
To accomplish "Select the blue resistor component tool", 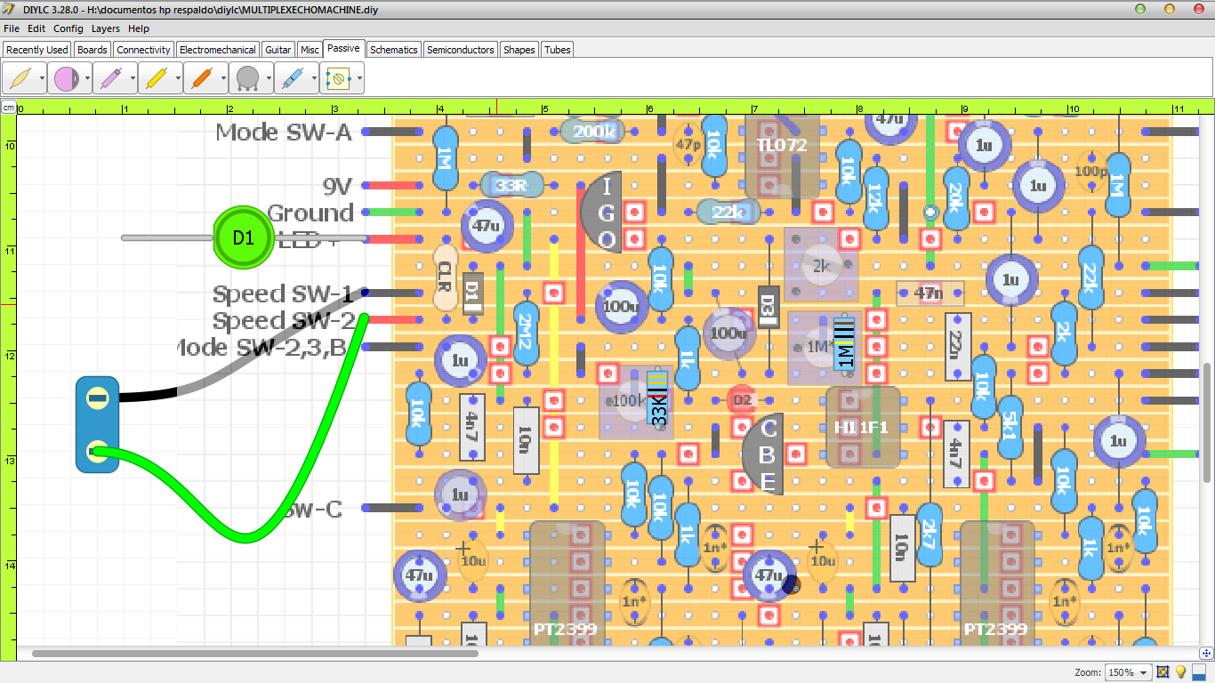I will coord(292,78).
